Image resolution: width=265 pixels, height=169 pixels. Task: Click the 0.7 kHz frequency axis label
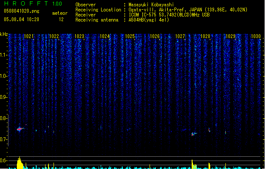point(3,139)
